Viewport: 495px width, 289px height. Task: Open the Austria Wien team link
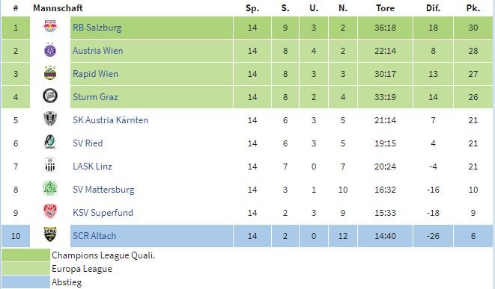[97, 51]
